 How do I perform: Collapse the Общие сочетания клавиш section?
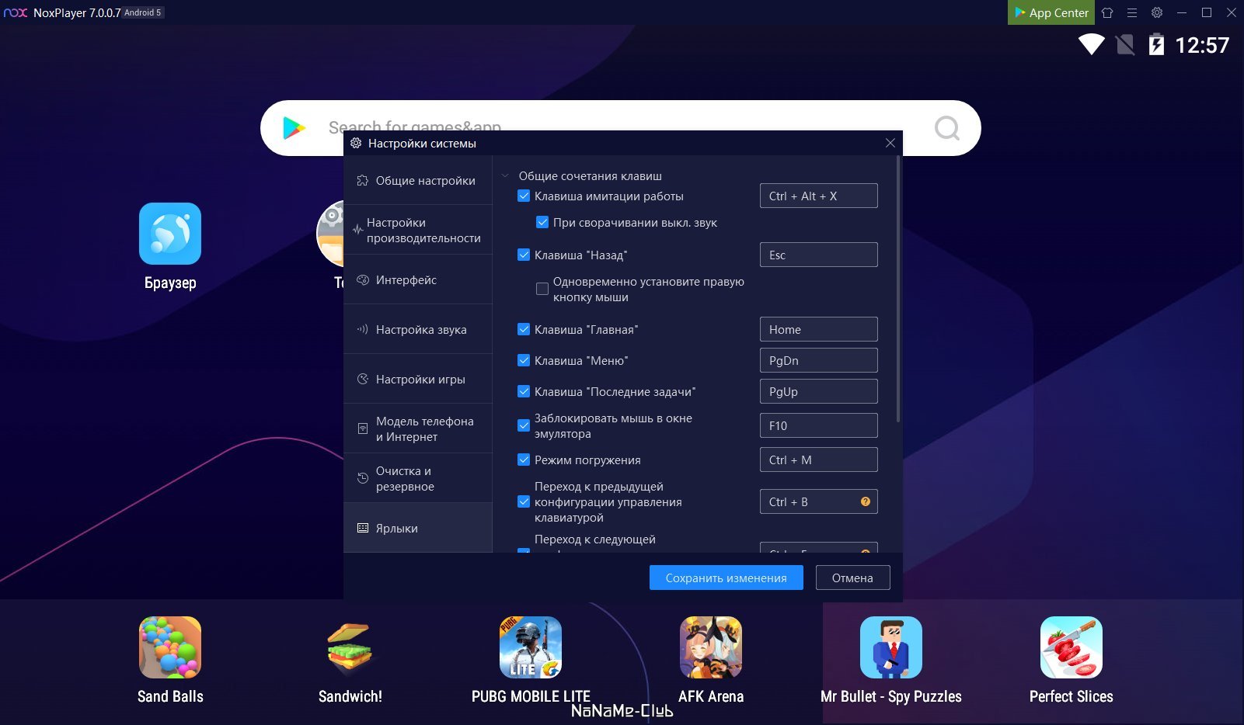505,176
